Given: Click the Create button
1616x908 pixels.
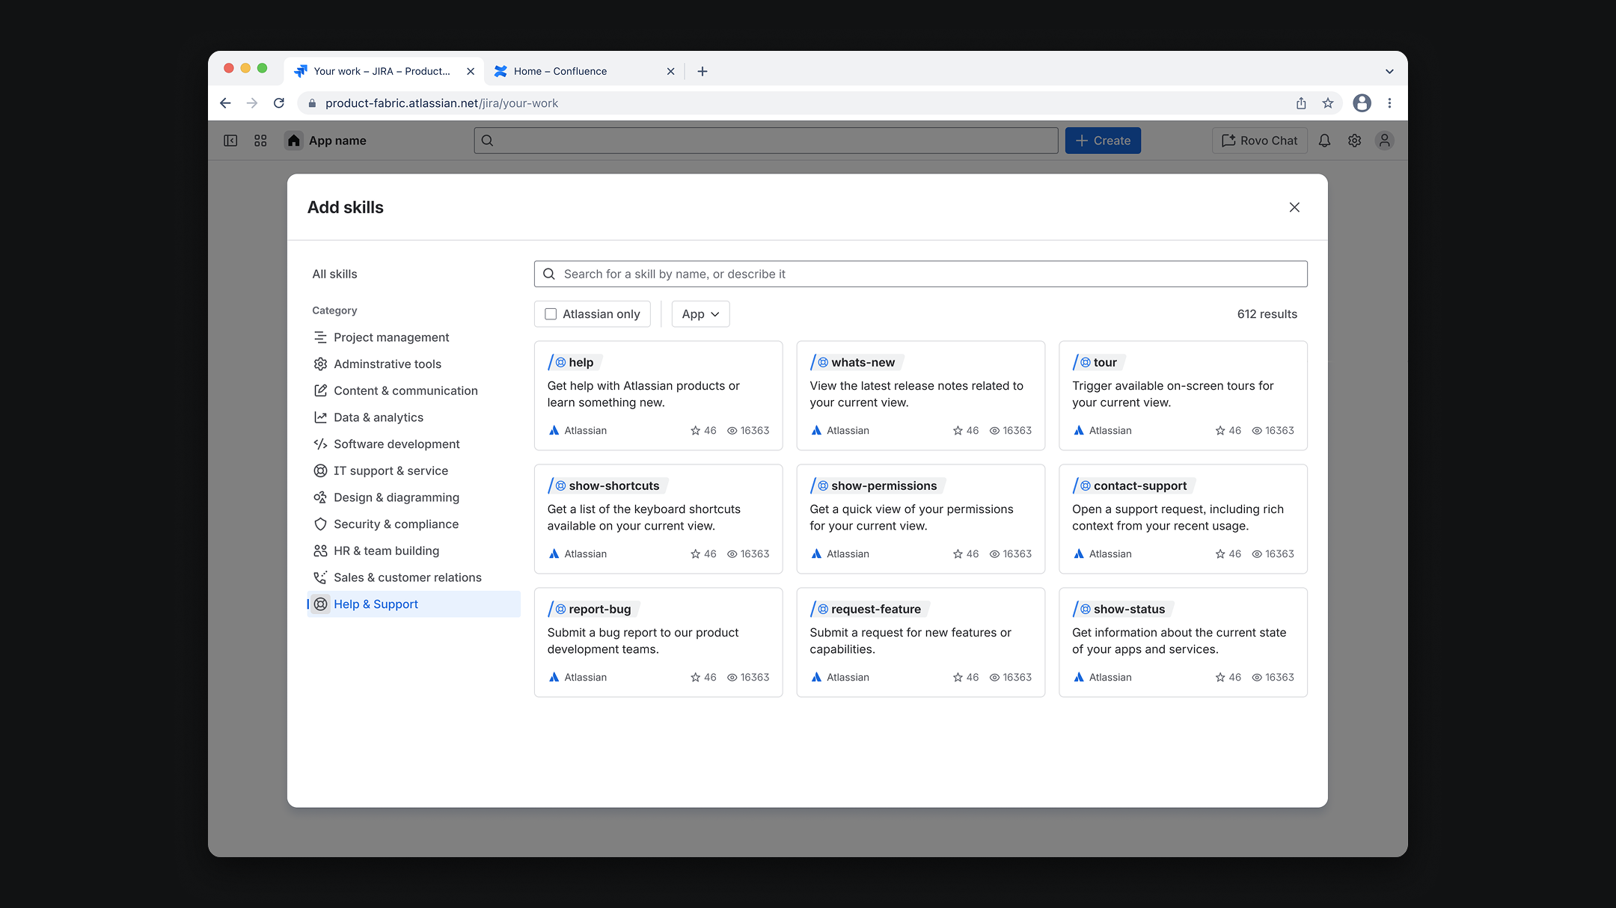Looking at the screenshot, I should click(1103, 141).
